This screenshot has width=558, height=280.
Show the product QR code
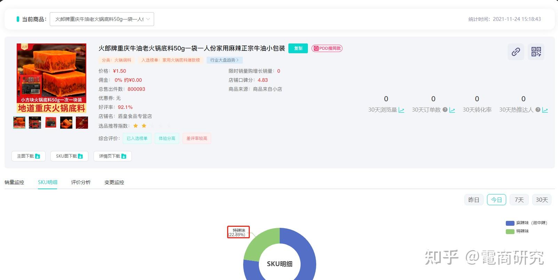point(536,52)
